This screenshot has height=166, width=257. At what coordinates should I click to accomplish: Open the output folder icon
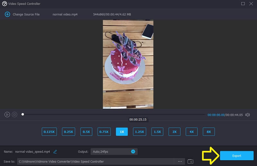point(191,161)
